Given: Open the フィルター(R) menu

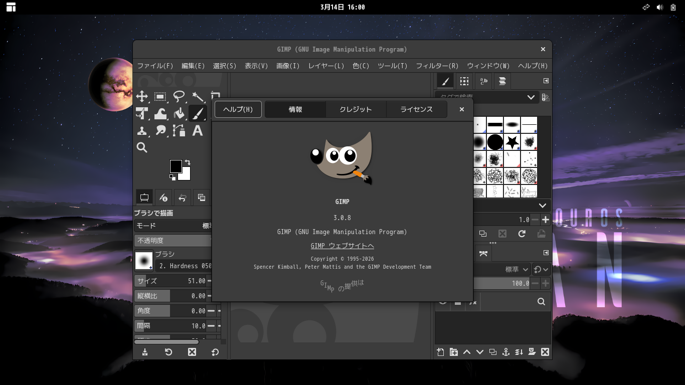Looking at the screenshot, I should click(437, 66).
